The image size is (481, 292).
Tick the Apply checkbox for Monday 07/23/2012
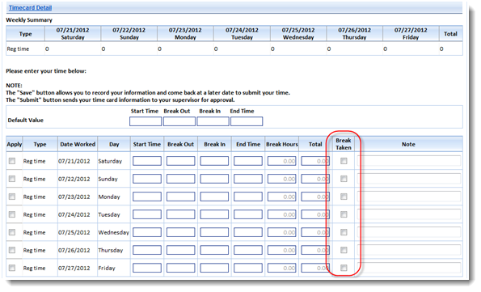[12, 197]
